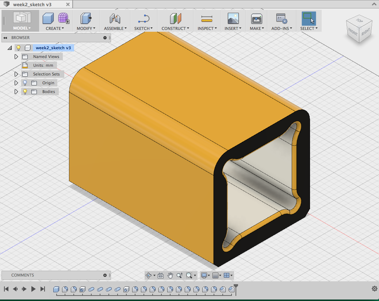The image size is (379, 301).
Task: Click the Look At tool icon
Action: click(161, 275)
